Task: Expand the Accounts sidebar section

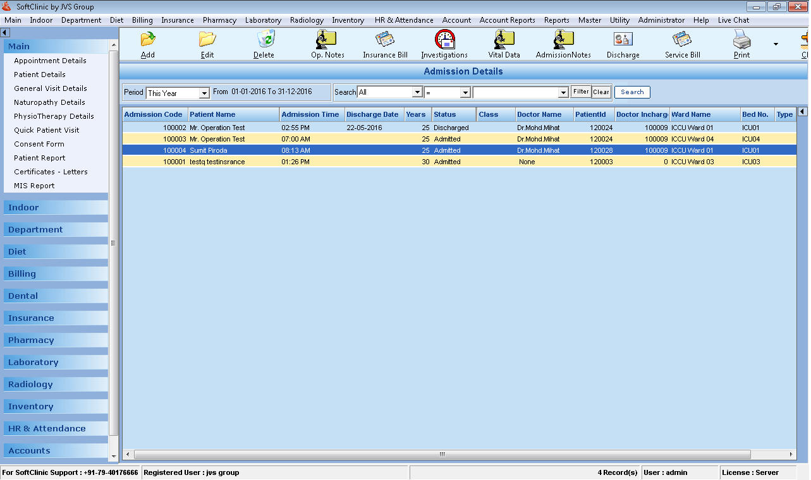Action: (x=56, y=450)
